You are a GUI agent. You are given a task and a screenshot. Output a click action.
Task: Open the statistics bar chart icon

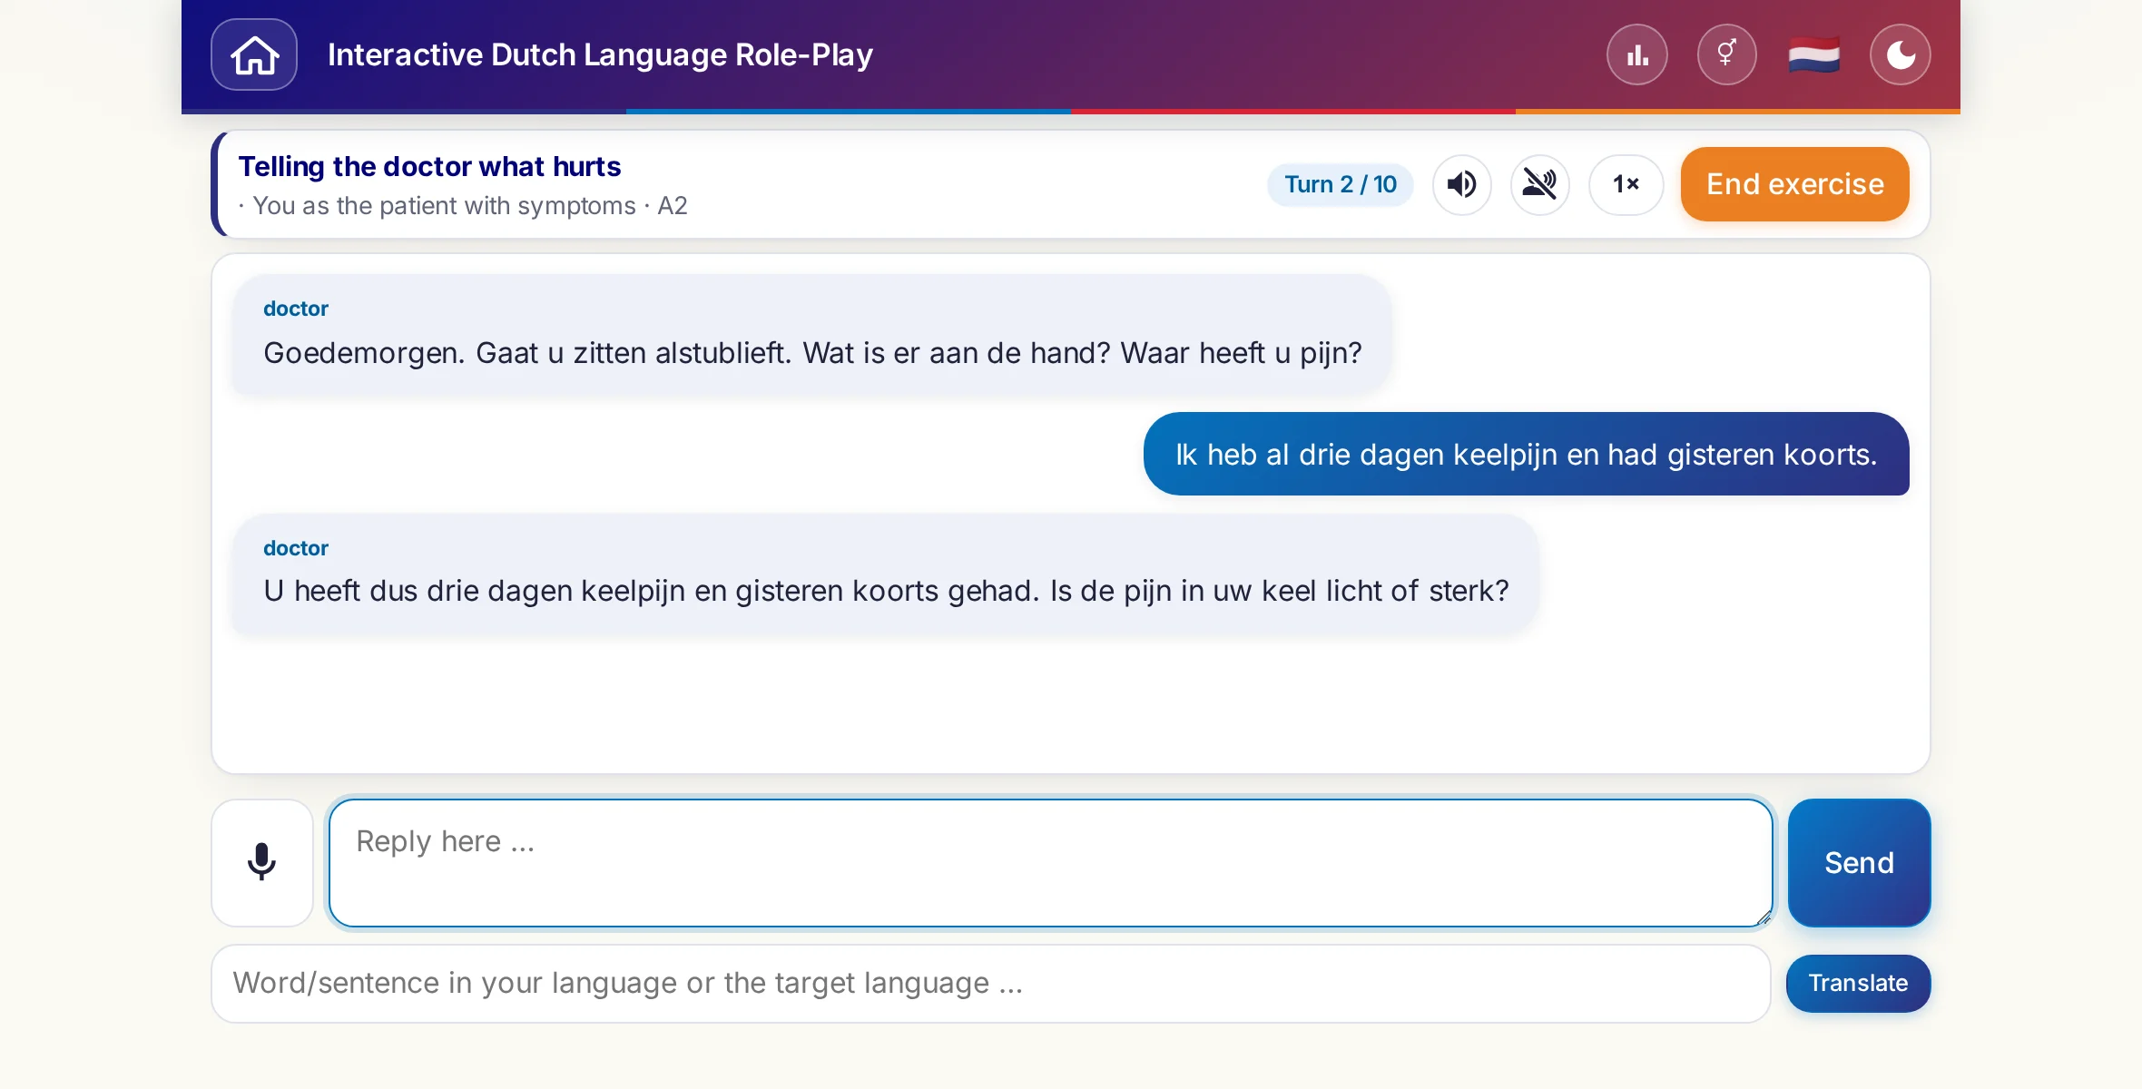tap(1637, 54)
